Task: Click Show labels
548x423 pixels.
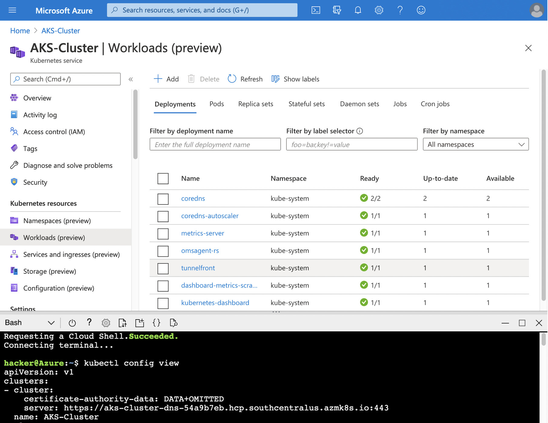Action: [x=296, y=79]
